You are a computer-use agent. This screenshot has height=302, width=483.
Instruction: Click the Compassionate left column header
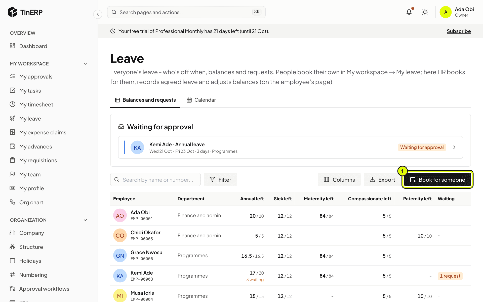[x=370, y=199]
